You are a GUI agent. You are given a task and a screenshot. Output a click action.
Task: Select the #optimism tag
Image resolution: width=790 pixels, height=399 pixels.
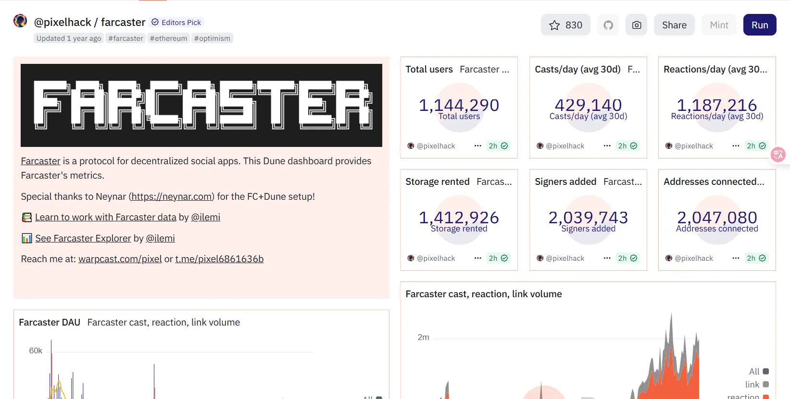click(x=212, y=38)
